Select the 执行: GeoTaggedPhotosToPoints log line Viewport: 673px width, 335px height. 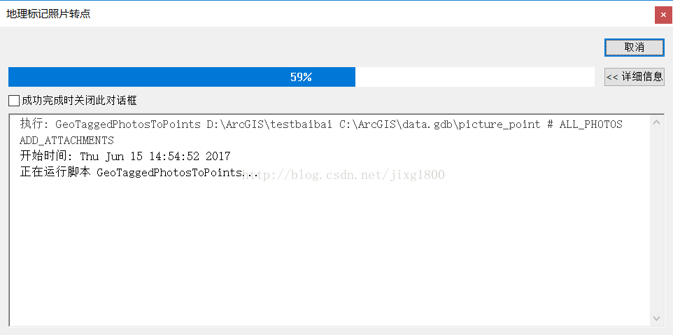coord(321,124)
